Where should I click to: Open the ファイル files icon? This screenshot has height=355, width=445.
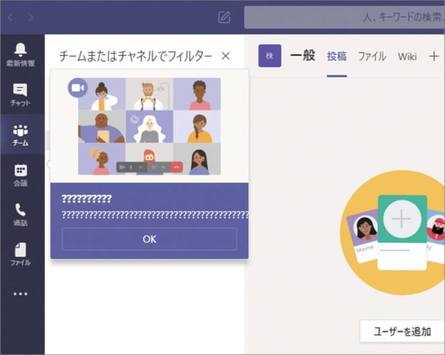pos(20,254)
